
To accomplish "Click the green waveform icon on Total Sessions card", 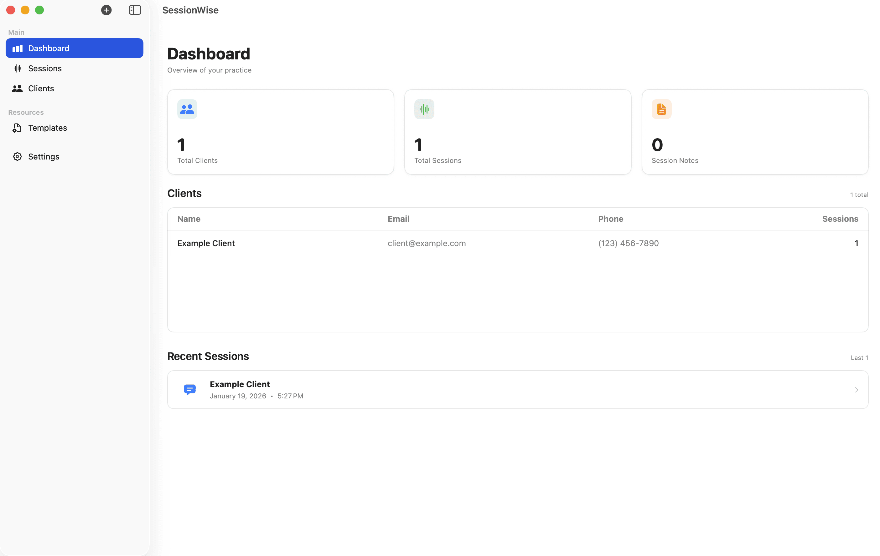I will click(424, 109).
